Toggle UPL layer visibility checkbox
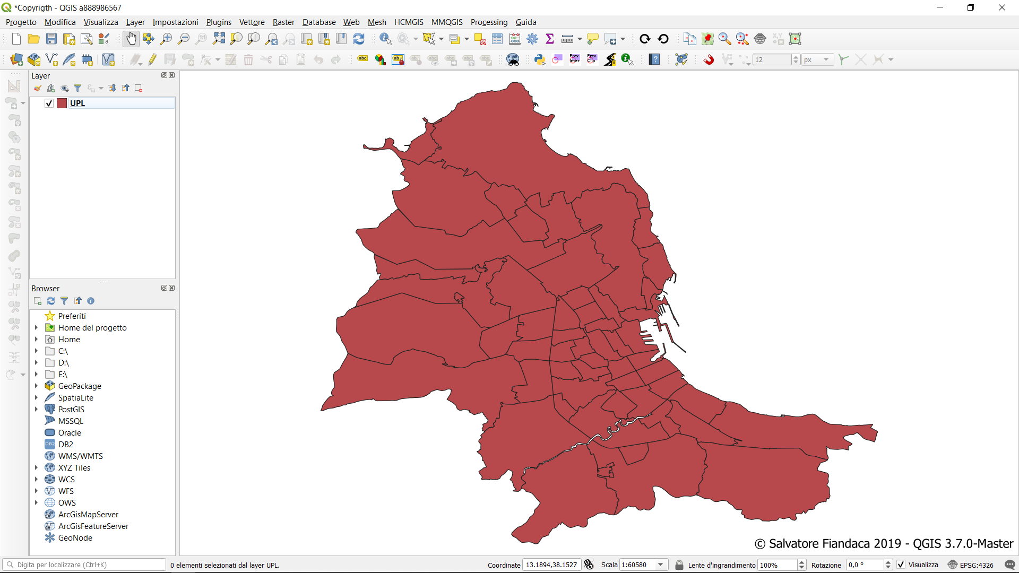 pos(49,103)
